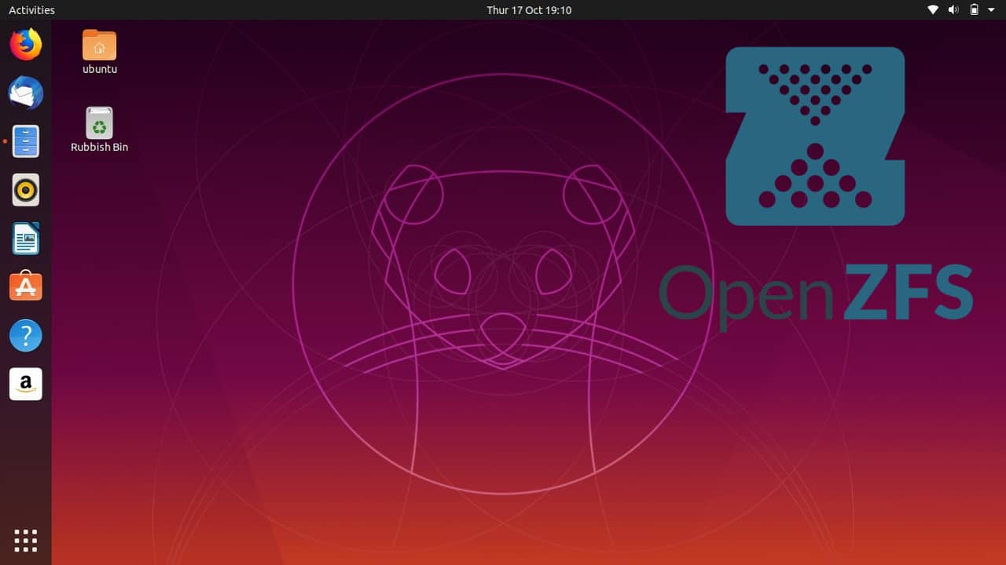Screen dimensions: 1006x565
Task: Select the Rubbish Bin desktop icon
Action: tap(99, 122)
